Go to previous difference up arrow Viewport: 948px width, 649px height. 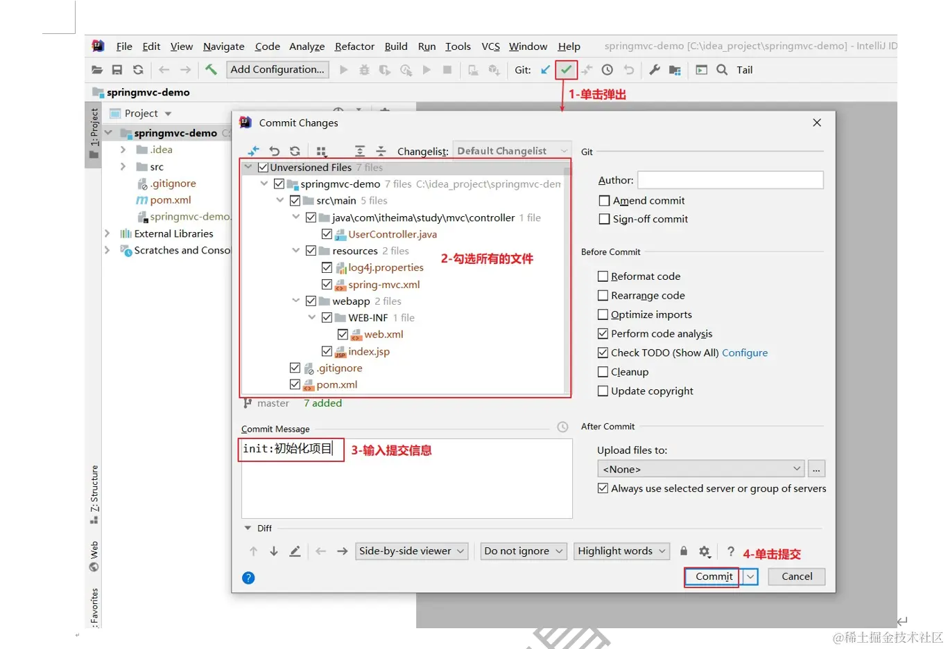tap(253, 551)
